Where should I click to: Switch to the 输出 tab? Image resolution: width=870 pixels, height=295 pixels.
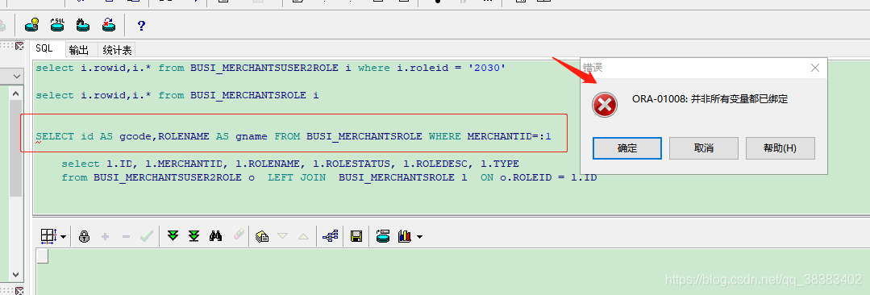tap(79, 50)
